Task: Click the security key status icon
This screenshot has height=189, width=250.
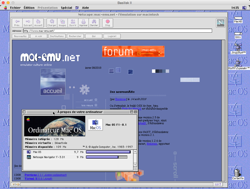Action: point(16,184)
